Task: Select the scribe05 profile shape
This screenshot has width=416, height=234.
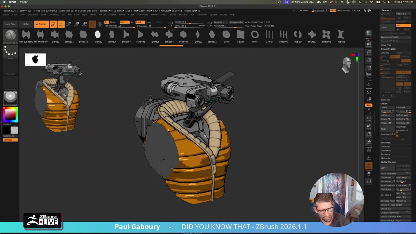Action: click(x=155, y=36)
